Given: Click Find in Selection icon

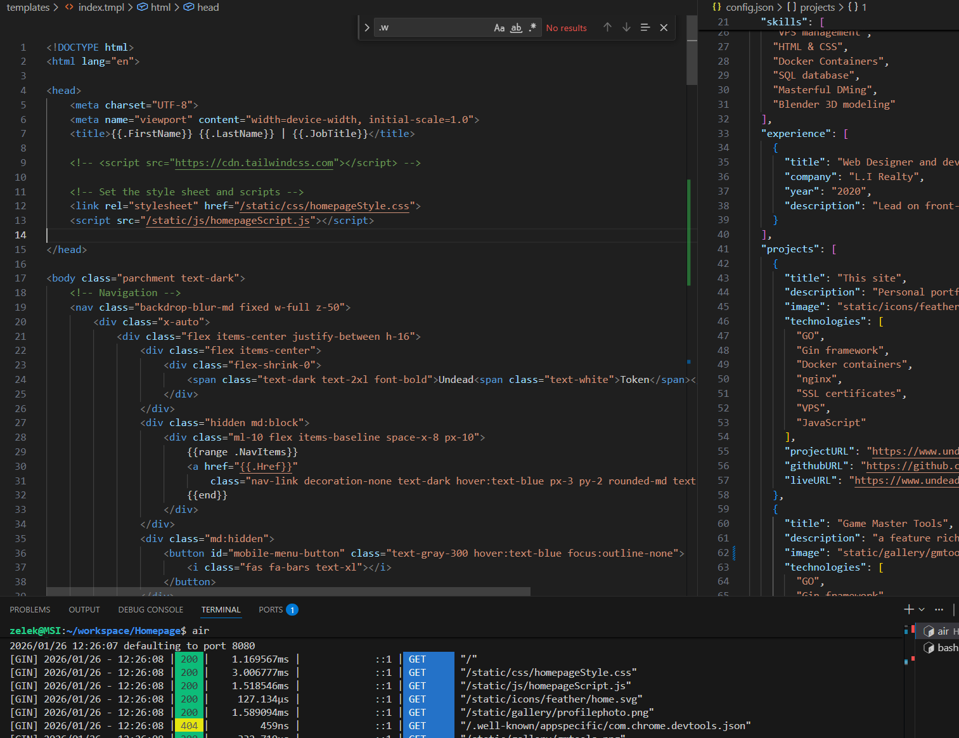Looking at the screenshot, I should point(645,27).
